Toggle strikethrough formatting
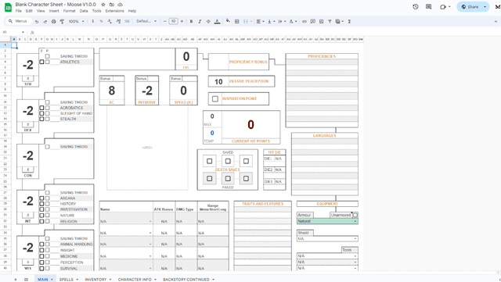The height and width of the screenshot is (282, 501). [x=208, y=21]
